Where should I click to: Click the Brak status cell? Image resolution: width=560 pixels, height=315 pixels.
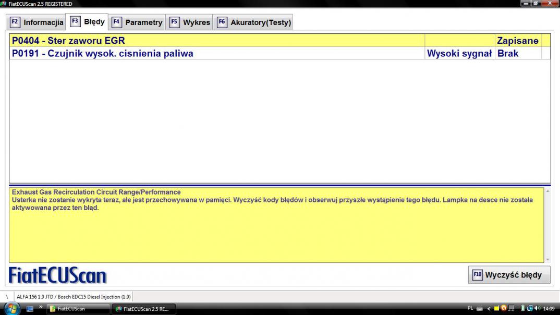click(518, 53)
